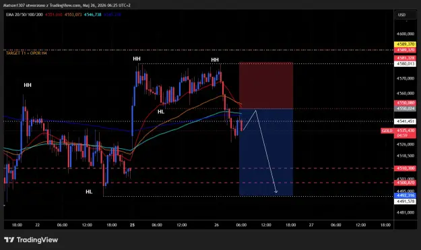The width and height of the screenshot is (421, 250).
Task: Click the 4518,500 price scale value
Action: 405,156
